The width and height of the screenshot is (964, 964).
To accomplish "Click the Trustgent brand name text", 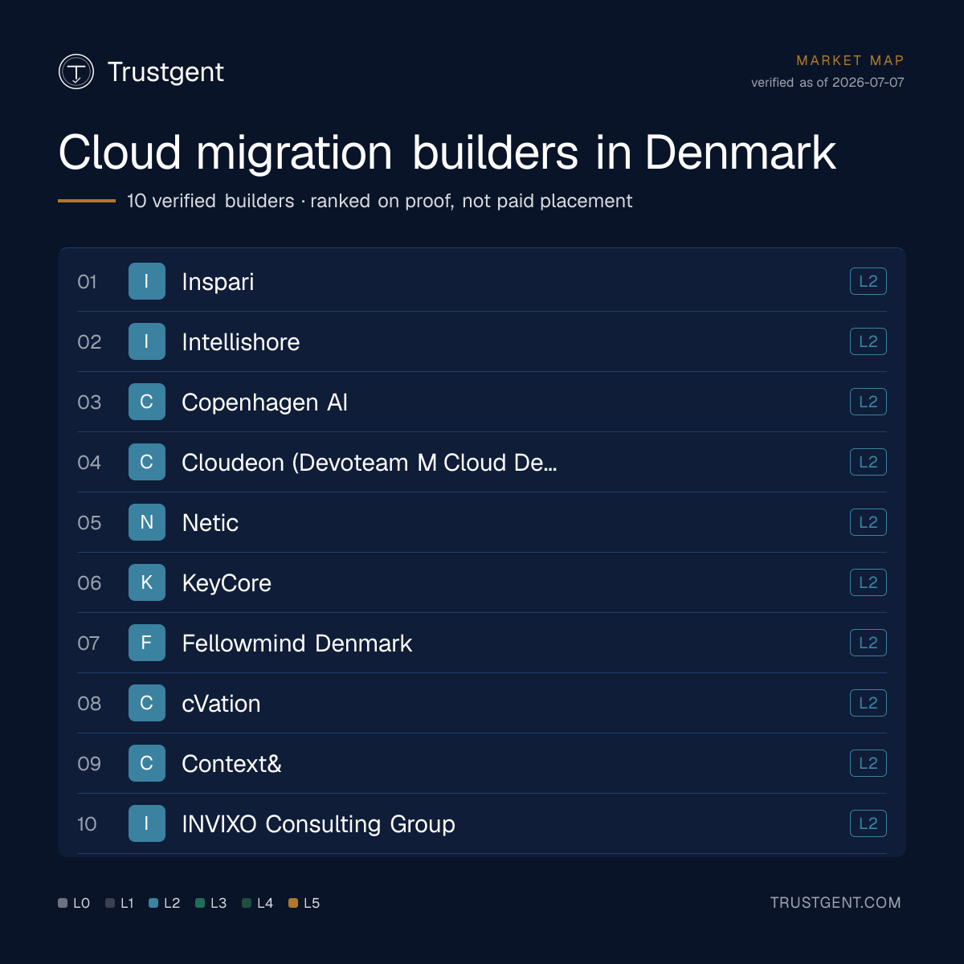I will 165,71.
